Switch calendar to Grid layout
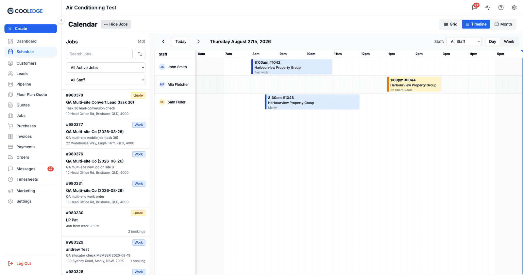This screenshot has height=275, width=523. tap(451, 24)
